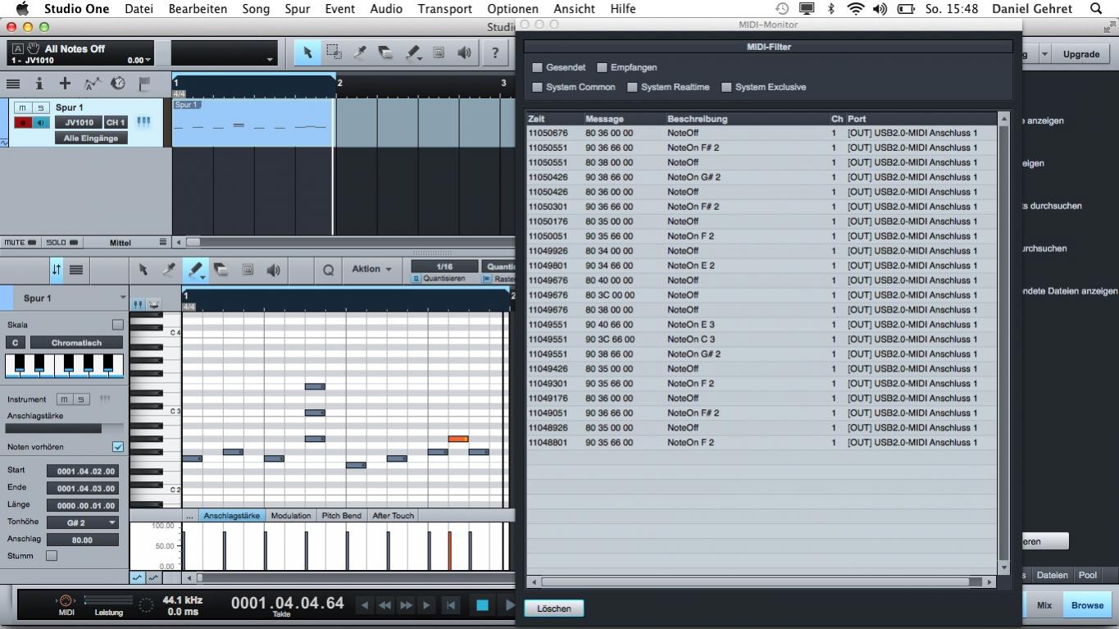Open the Mittel track height dropdown

pos(129,242)
